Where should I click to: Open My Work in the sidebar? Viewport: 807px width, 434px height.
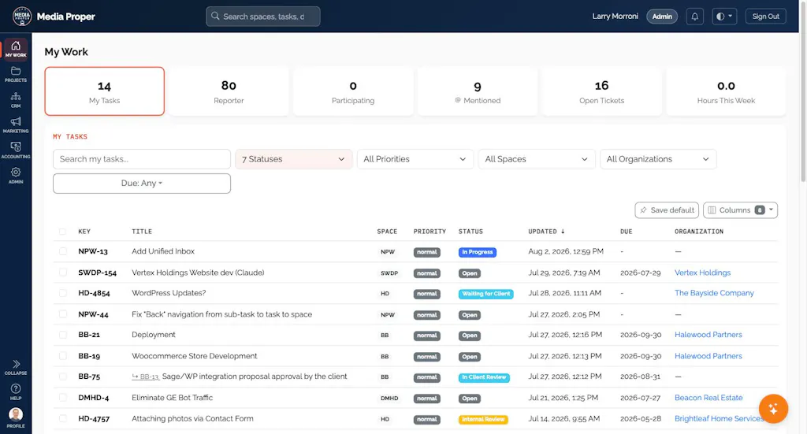[16, 49]
